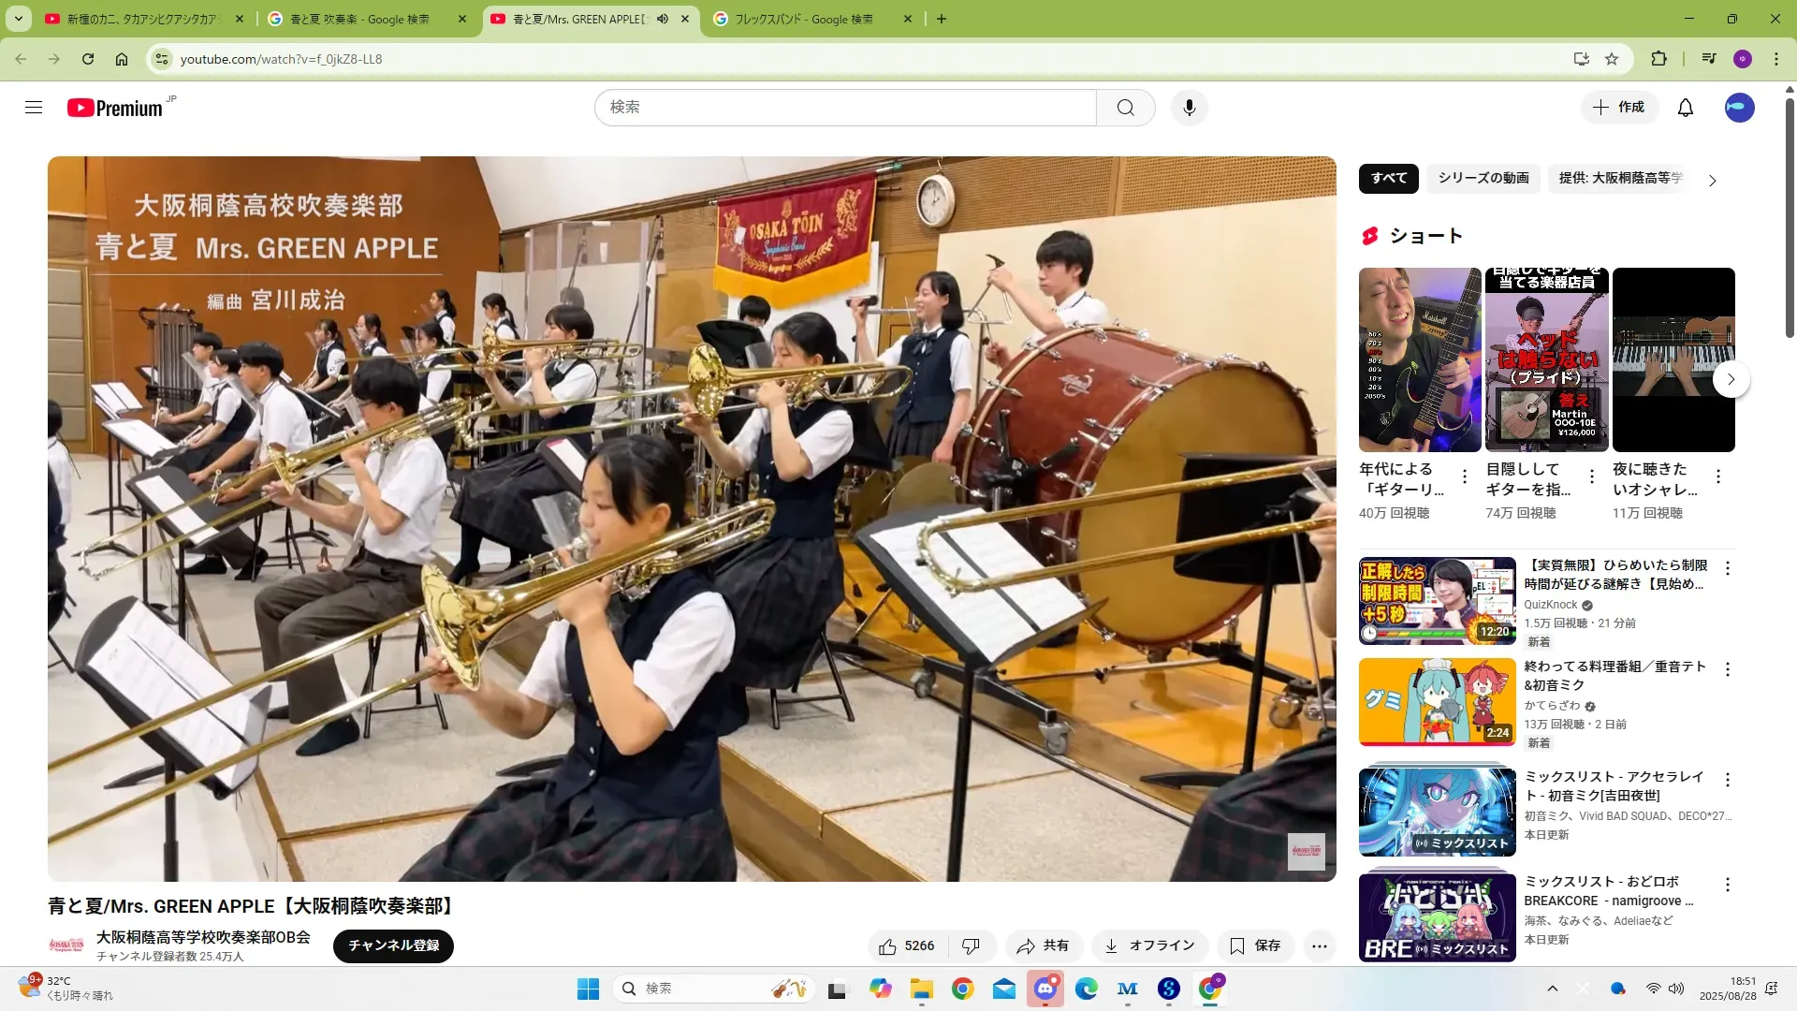This screenshot has height=1011, width=1797.
Task: Toggle the チャンネル登録 subscribe button
Action: pos(393,945)
